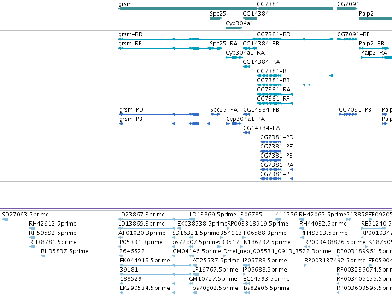The image size is (392, 295).
Task: Select the Spc25 gene label
Action: click(218, 13)
